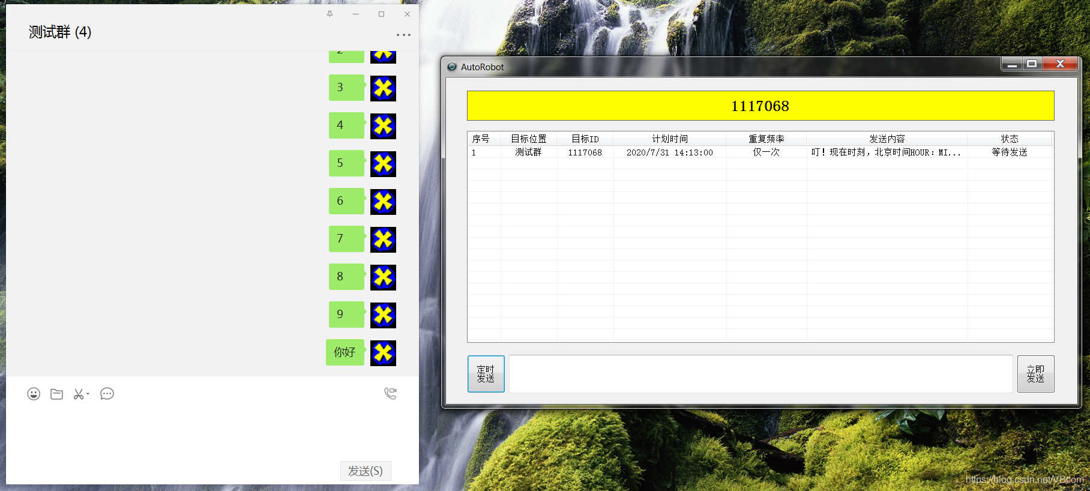This screenshot has height=491, width=1090.
Task: Select the 测试群 cell in row 1
Action: click(x=529, y=152)
